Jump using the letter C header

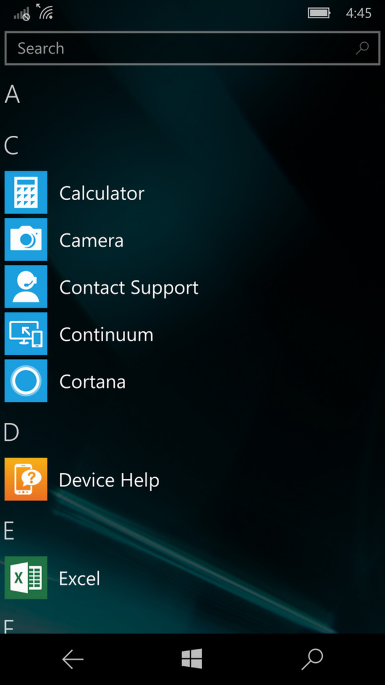[11, 145]
